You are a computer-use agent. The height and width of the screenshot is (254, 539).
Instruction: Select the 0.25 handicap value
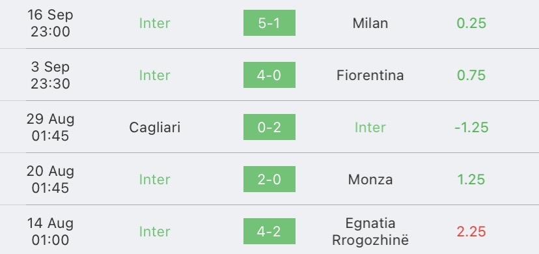coord(471,23)
